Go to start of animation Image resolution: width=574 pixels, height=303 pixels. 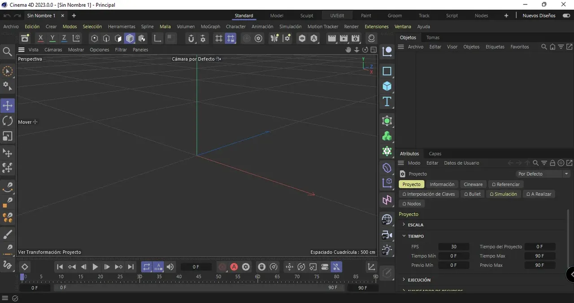[x=60, y=267]
